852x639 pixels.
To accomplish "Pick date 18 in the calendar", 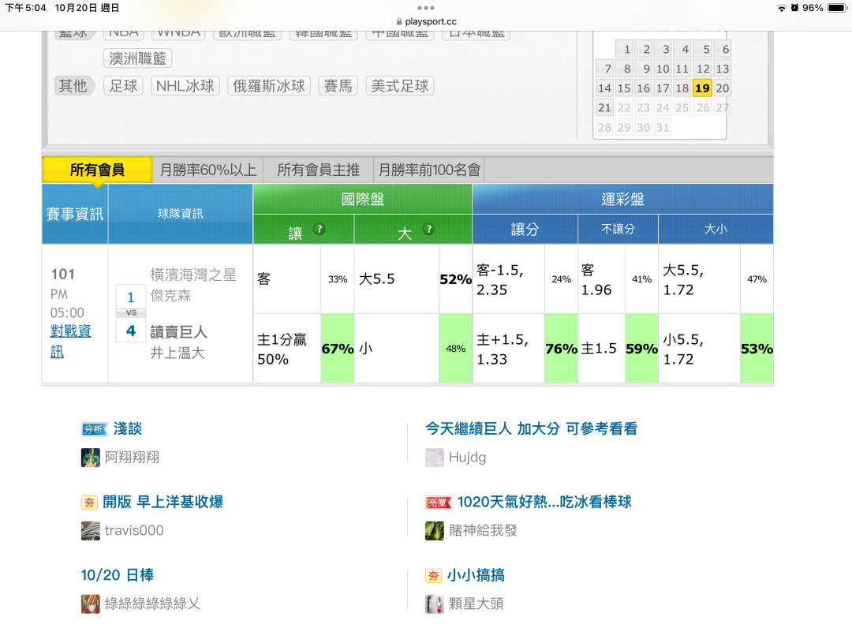I will point(682,88).
